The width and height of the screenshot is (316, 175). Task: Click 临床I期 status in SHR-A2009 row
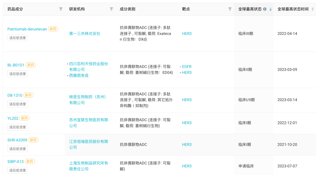244,145
